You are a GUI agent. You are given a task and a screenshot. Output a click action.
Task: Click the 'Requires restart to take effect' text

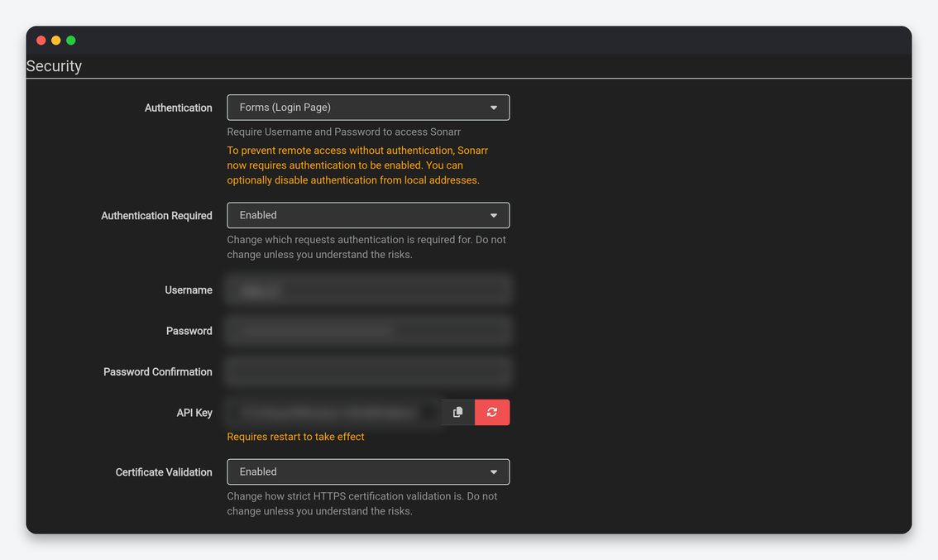click(x=295, y=437)
